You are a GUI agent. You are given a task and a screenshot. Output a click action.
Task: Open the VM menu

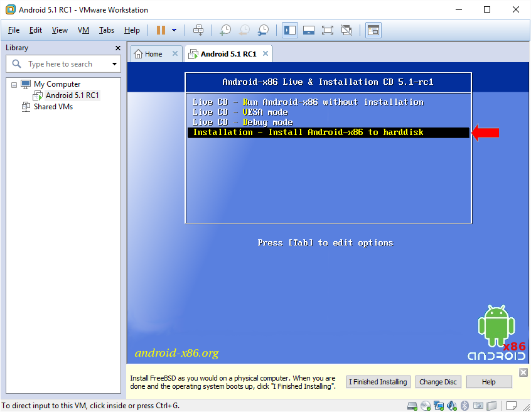point(83,30)
